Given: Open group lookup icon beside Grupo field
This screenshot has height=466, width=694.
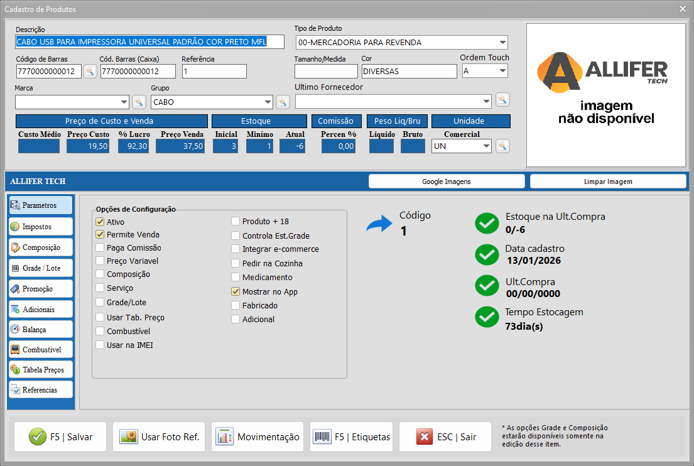Looking at the screenshot, I should (x=283, y=102).
